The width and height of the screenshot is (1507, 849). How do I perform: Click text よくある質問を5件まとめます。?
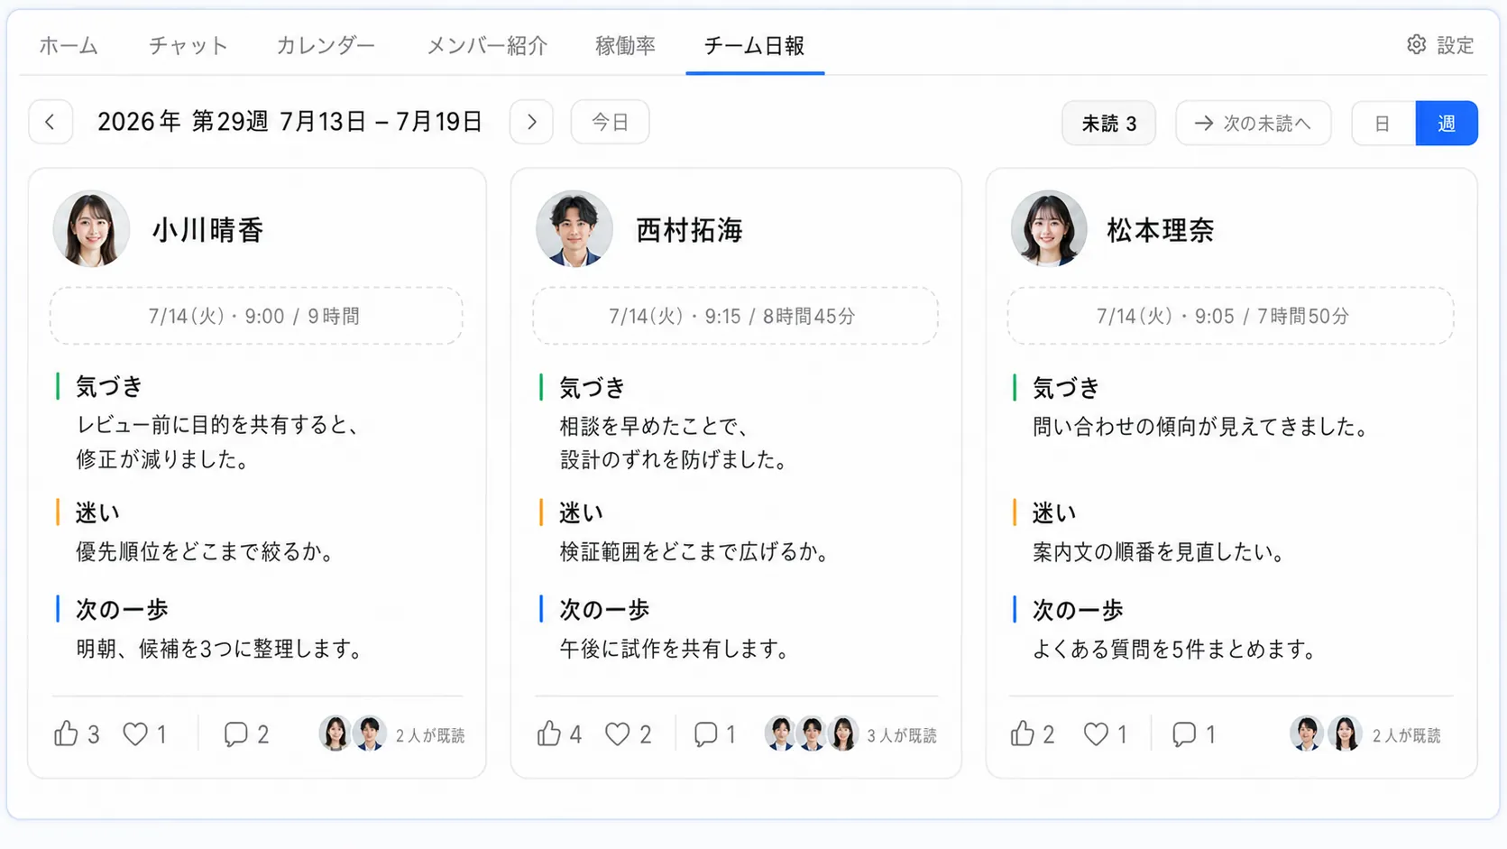click(x=1176, y=649)
